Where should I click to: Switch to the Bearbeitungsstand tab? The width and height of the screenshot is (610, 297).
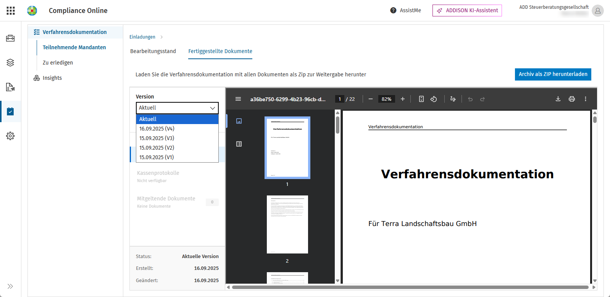tap(153, 51)
